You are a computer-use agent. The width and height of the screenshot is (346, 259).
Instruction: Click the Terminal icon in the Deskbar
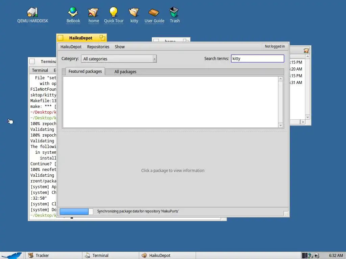click(88, 256)
